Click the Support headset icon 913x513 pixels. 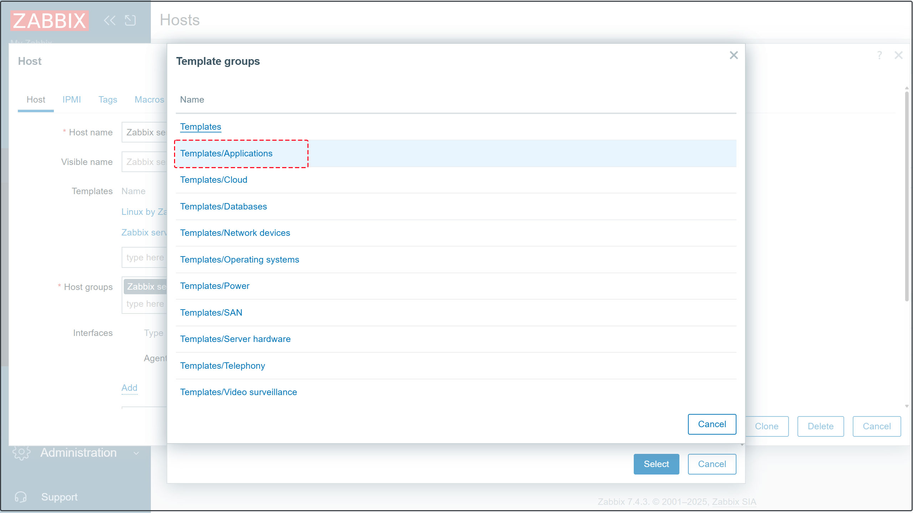tap(21, 497)
